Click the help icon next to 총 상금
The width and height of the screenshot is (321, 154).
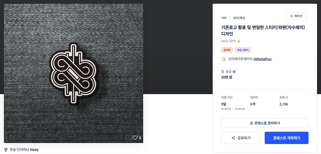point(234,71)
